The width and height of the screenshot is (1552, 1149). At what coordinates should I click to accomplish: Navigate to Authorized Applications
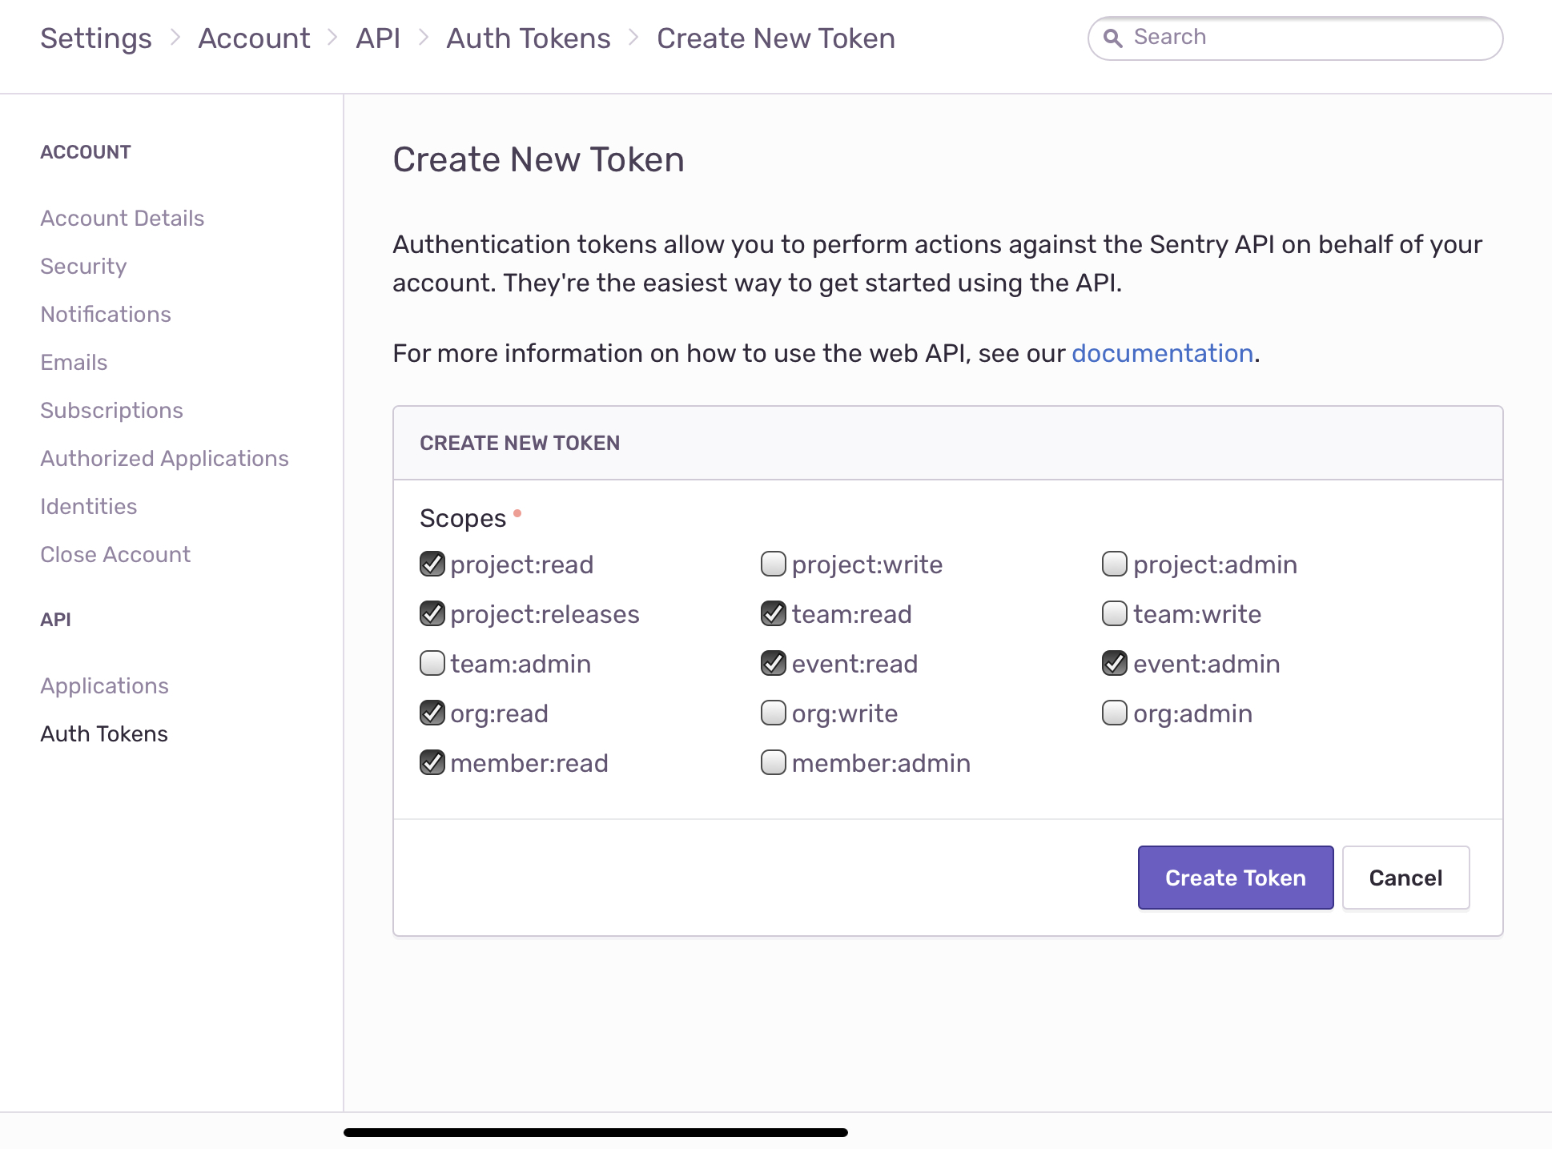coord(164,458)
